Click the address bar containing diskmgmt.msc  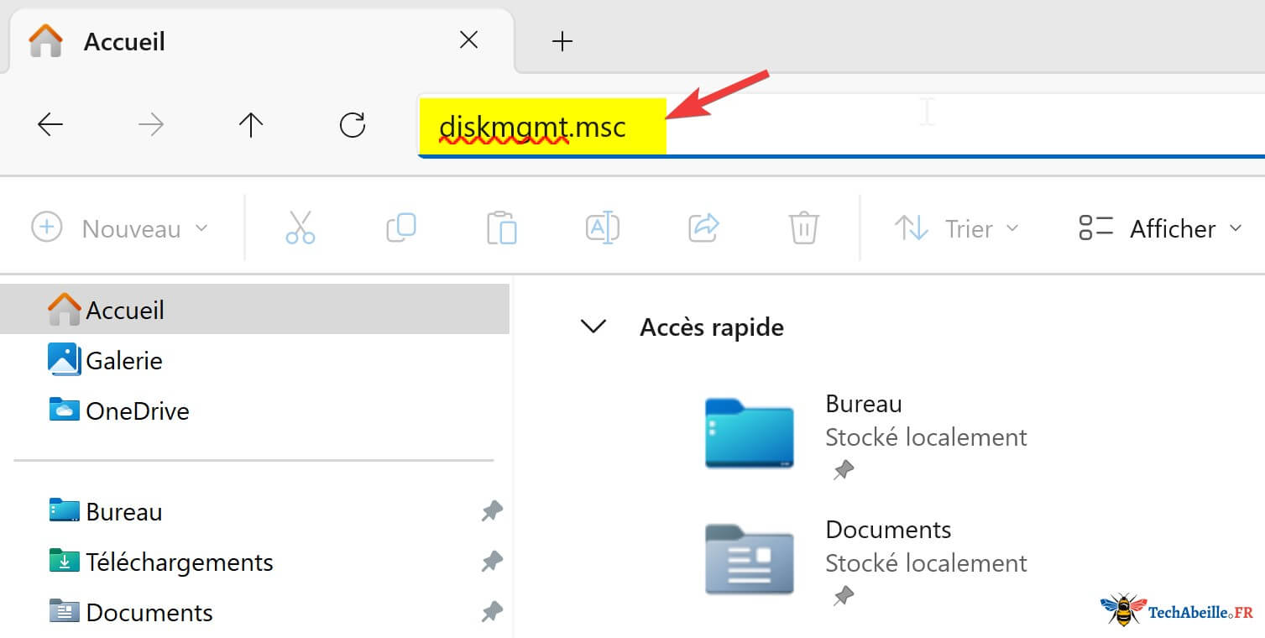[x=839, y=128]
